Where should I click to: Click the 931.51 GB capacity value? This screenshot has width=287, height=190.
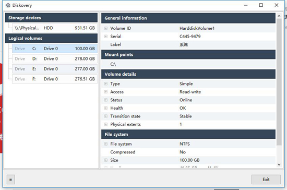pyautogui.click(x=85, y=28)
